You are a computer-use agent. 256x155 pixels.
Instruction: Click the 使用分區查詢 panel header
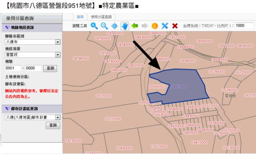coord(32,18)
